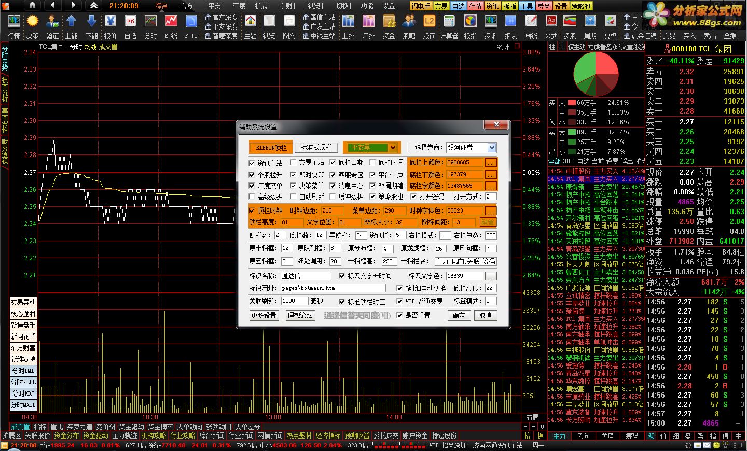Toggle the 个股拉升 checkbox
This screenshot has height=451, width=747.
pyautogui.click(x=252, y=175)
